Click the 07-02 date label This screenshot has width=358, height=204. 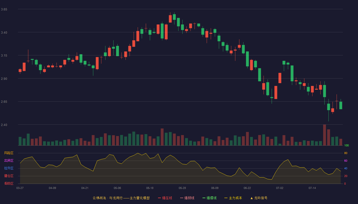tap(280, 188)
